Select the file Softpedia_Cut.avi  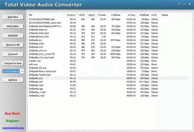click(38, 50)
